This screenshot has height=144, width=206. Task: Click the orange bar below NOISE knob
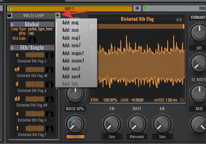click(75, 137)
